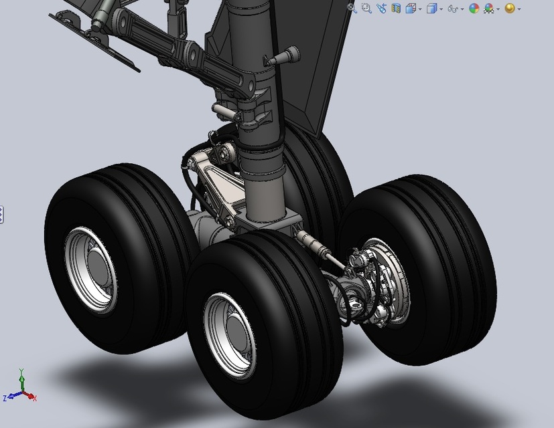Viewport: 554px width, 428px height.
Task: Activate the Zoom to Area tool
Action: pyautogui.click(x=365, y=7)
